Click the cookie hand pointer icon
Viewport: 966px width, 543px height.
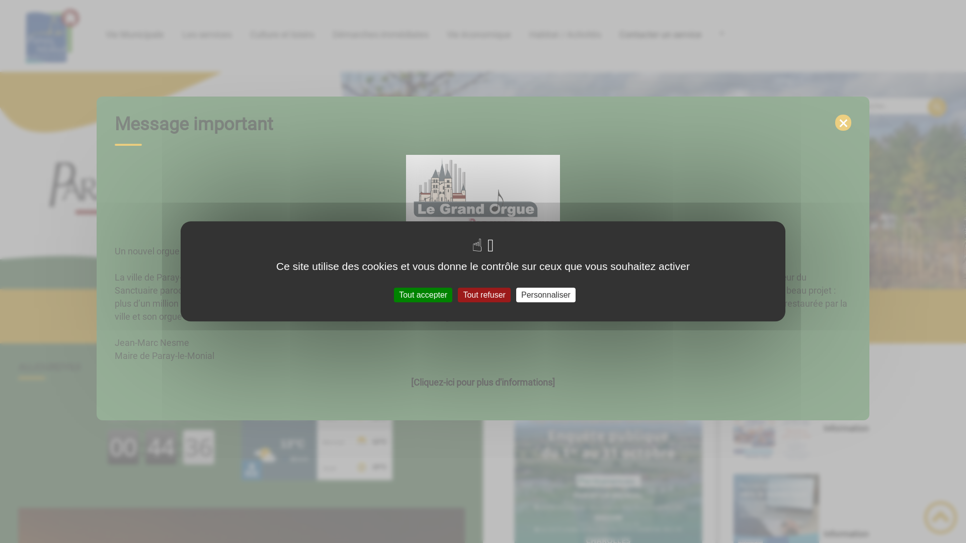(x=477, y=245)
